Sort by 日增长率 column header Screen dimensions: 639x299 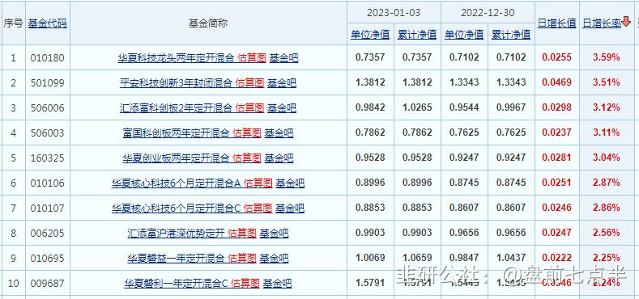[x=602, y=23]
